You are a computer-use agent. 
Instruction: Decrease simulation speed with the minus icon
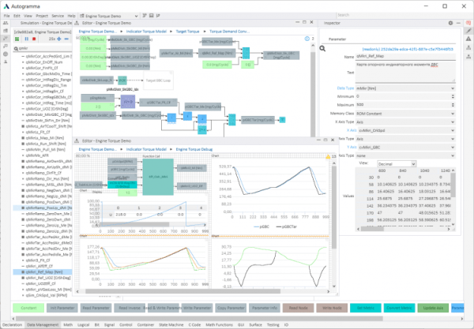pos(66,39)
